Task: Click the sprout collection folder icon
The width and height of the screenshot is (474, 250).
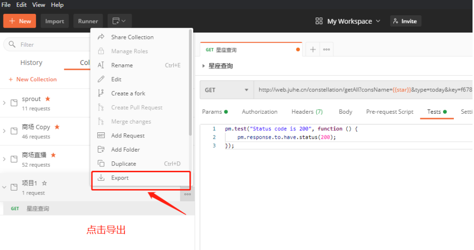Action: point(14,103)
